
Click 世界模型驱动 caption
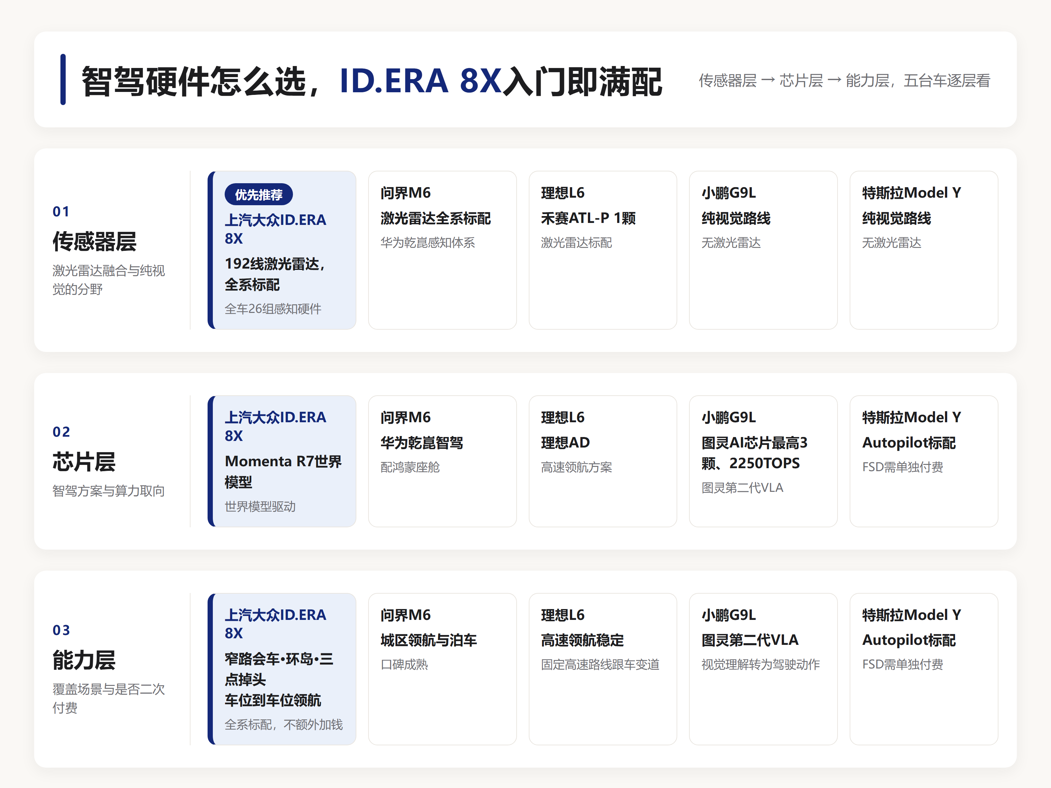pos(260,506)
